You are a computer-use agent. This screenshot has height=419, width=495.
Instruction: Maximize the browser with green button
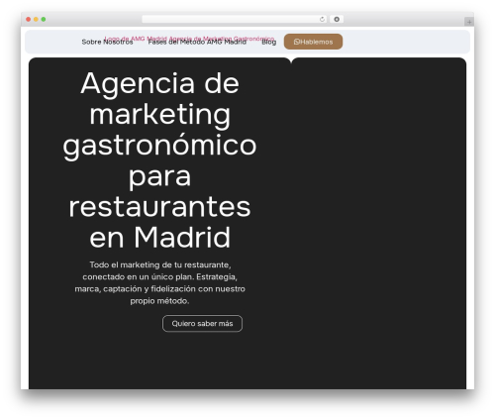pos(44,20)
